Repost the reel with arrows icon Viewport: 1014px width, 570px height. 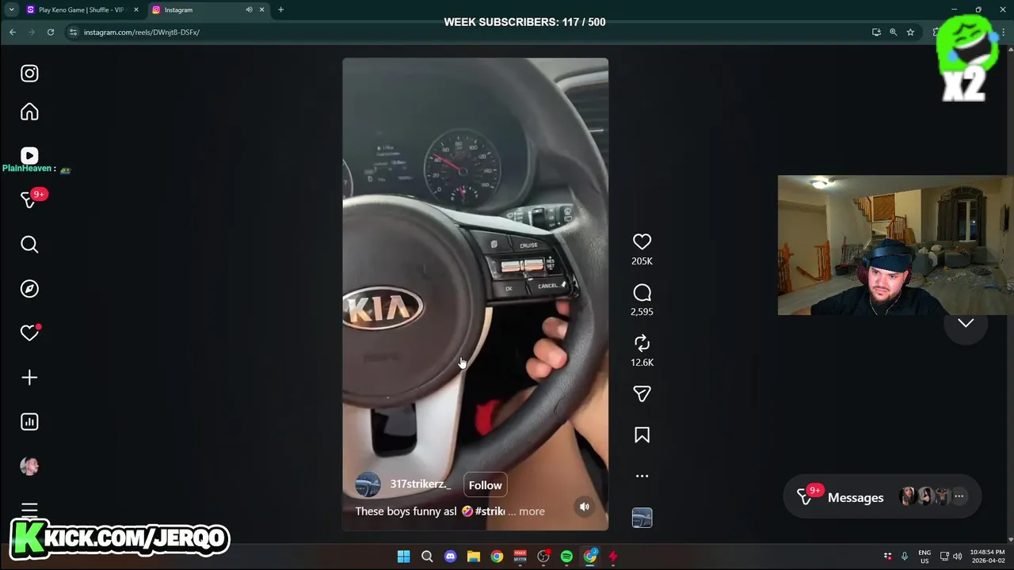click(x=642, y=343)
